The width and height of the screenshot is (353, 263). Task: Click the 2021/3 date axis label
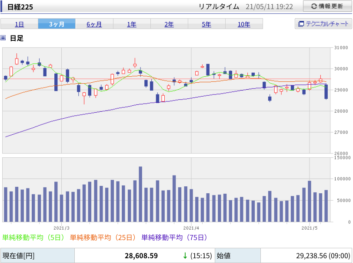tap(61, 228)
